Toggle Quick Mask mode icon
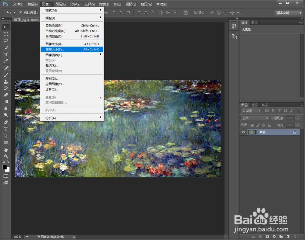 click(6, 176)
